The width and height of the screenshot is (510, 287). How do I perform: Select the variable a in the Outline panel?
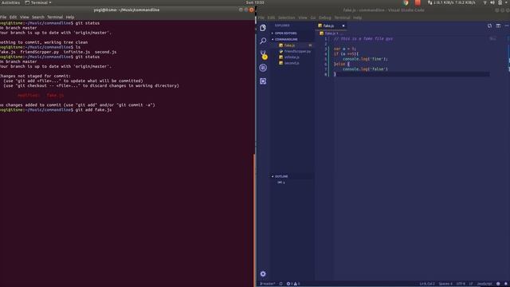click(281, 183)
